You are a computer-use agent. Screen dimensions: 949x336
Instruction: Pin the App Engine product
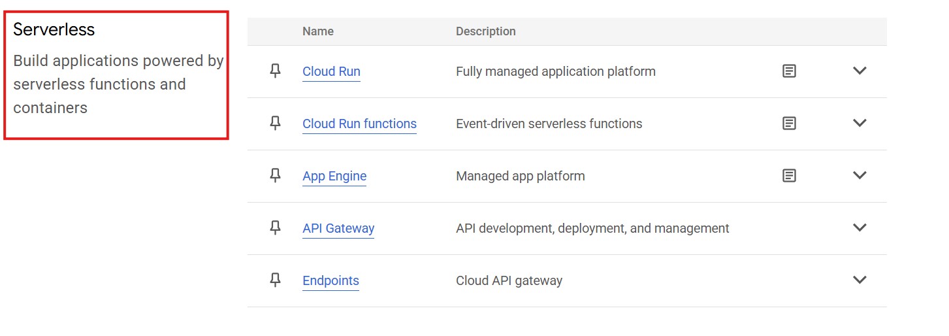click(x=275, y=176)
